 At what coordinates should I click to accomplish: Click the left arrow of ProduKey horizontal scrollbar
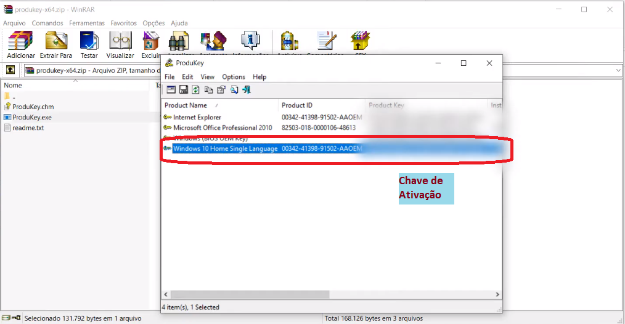(x=166, y=294)
